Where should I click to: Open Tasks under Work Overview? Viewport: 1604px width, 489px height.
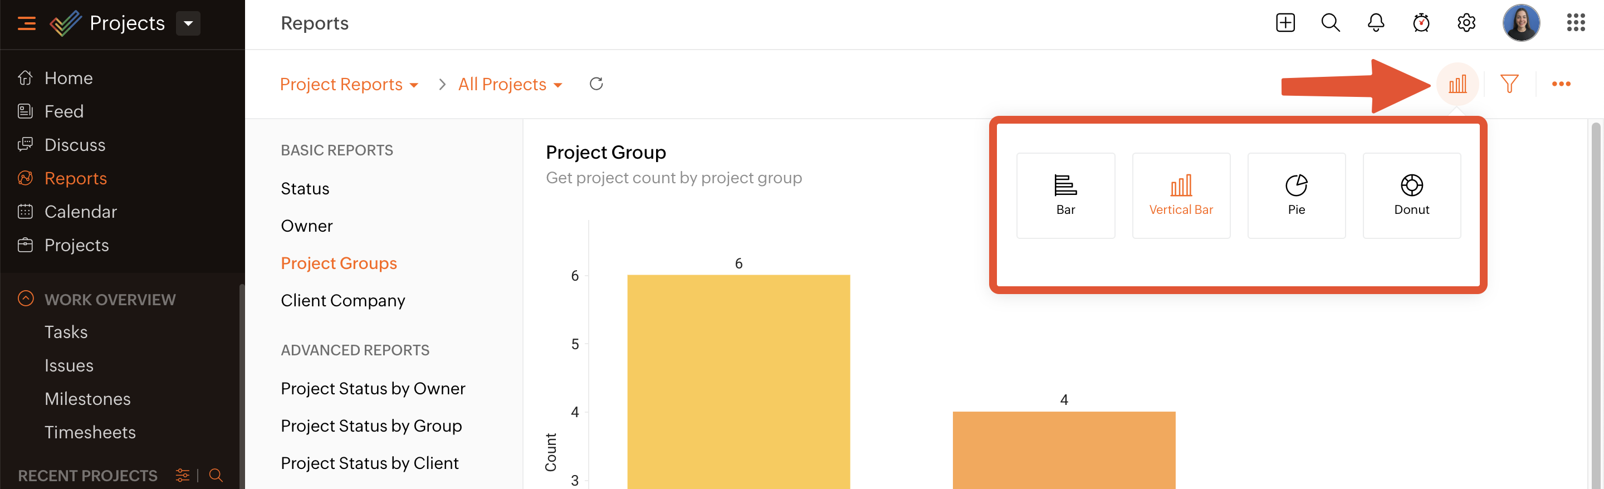(66, 332)
